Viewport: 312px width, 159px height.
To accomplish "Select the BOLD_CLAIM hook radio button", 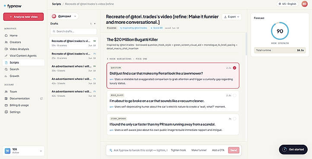I will [234, 95].
